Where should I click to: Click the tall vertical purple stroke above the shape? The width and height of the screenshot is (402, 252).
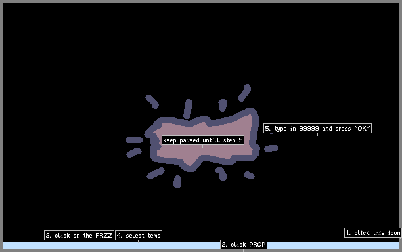[188, 109]
